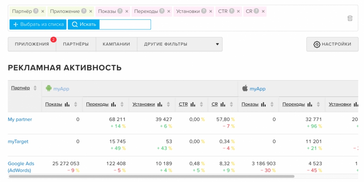Sort by Apple Переходы column arrows

tap(319, 105)
